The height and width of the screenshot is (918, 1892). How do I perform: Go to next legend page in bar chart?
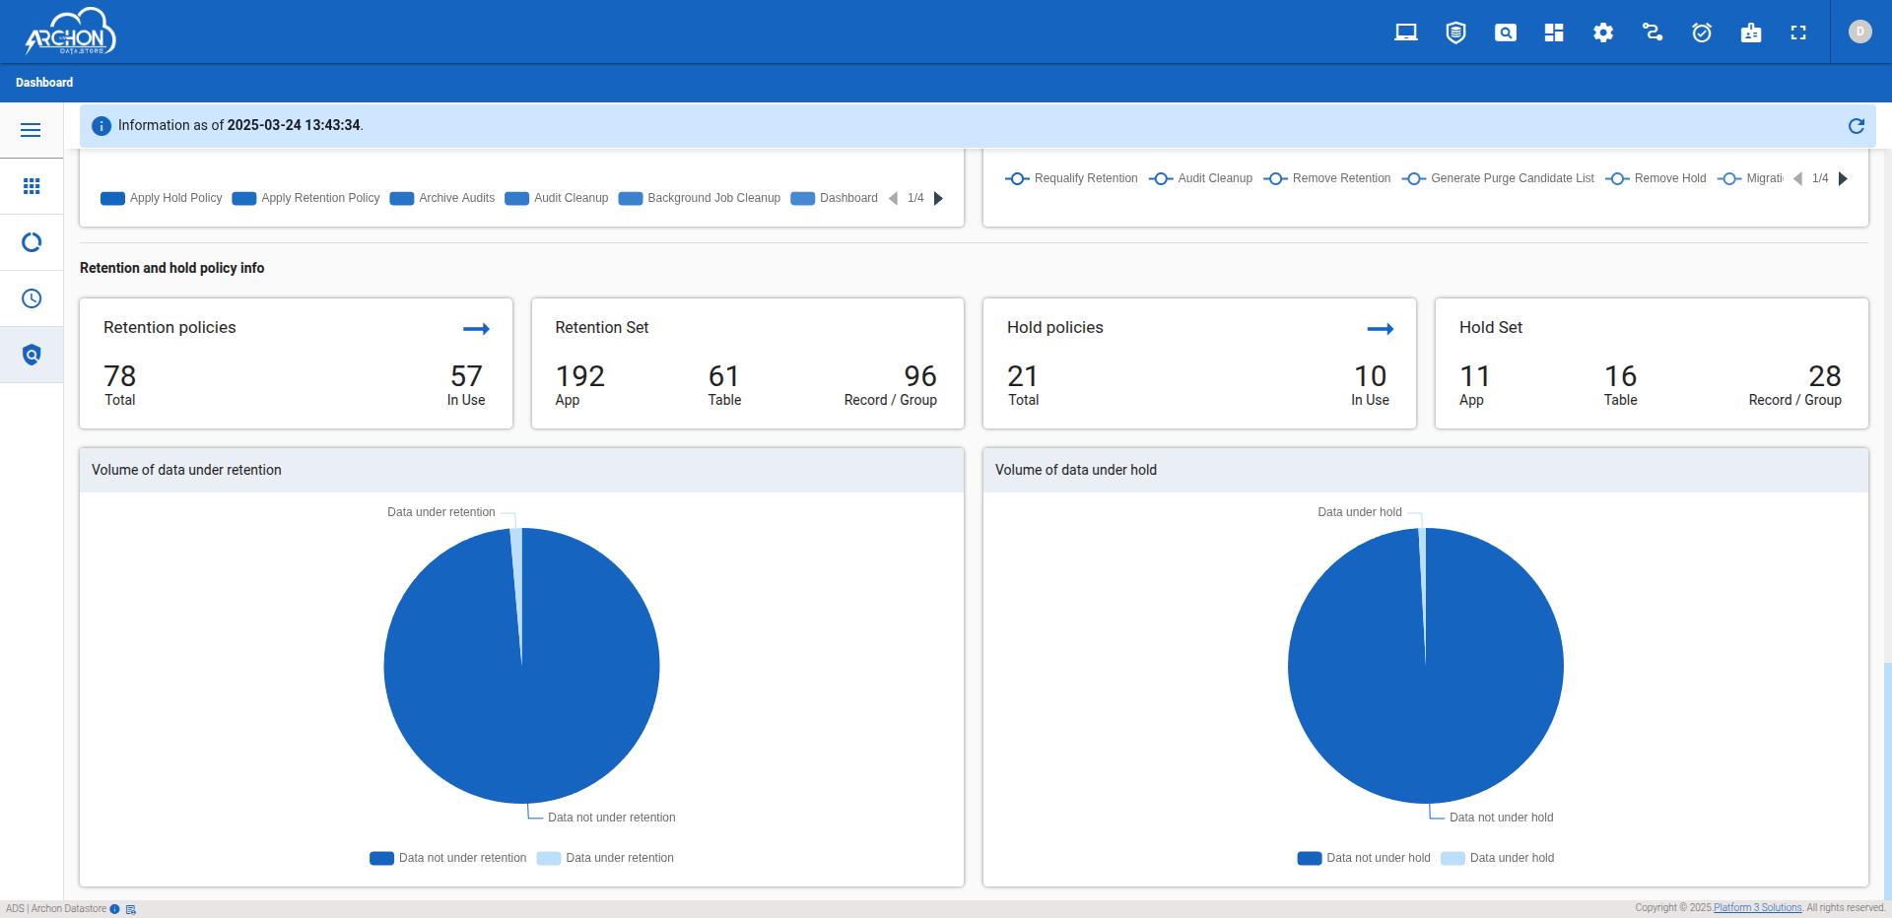tap(939, 198)
